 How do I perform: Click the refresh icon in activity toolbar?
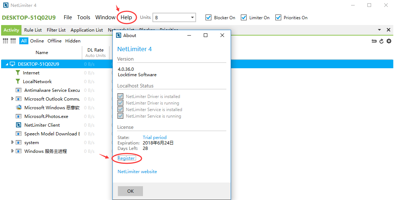coord(381,41)
